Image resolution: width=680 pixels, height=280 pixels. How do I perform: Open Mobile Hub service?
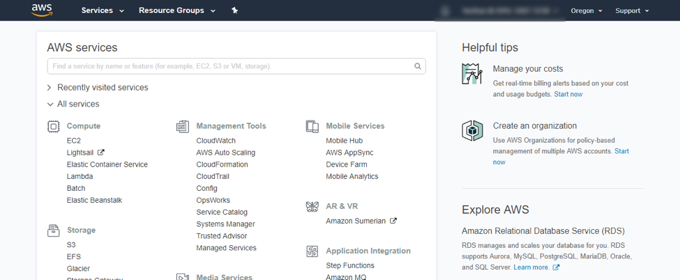click(345, 141)
